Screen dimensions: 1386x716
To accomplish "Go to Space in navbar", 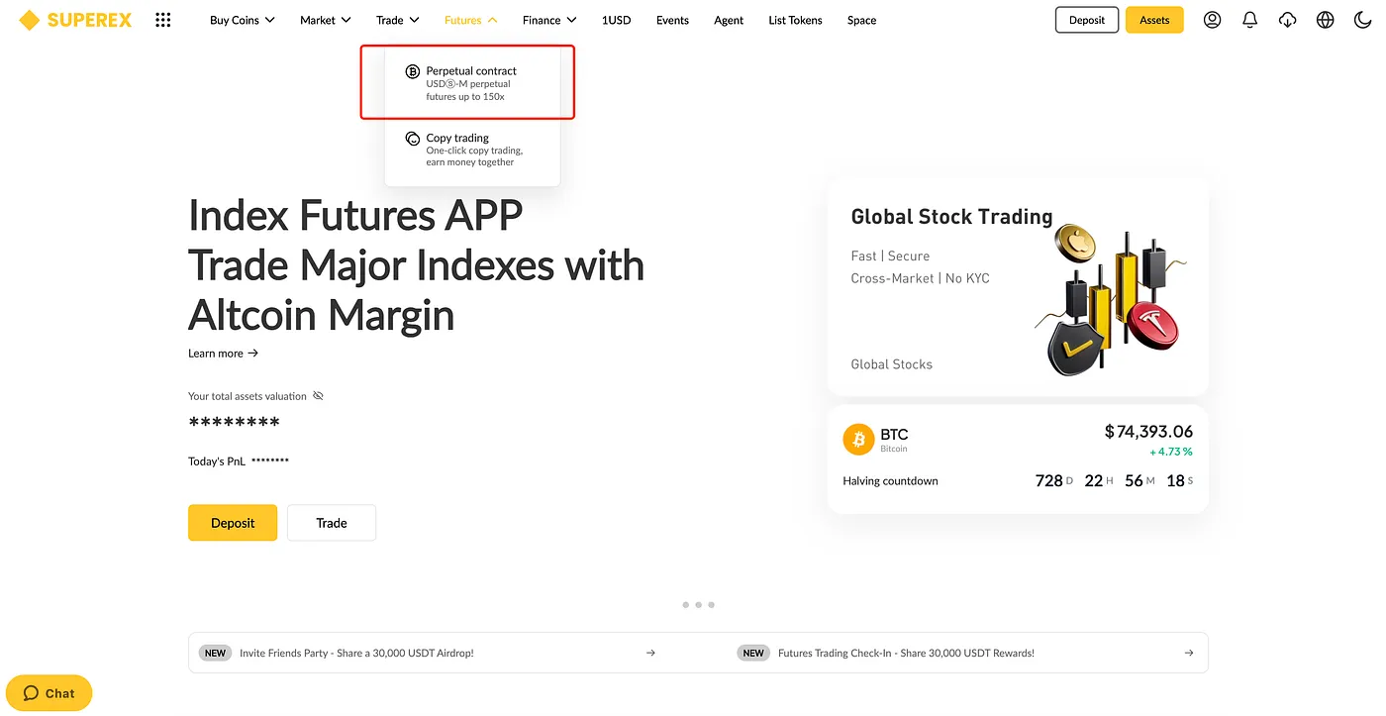I will pos(861,20).
